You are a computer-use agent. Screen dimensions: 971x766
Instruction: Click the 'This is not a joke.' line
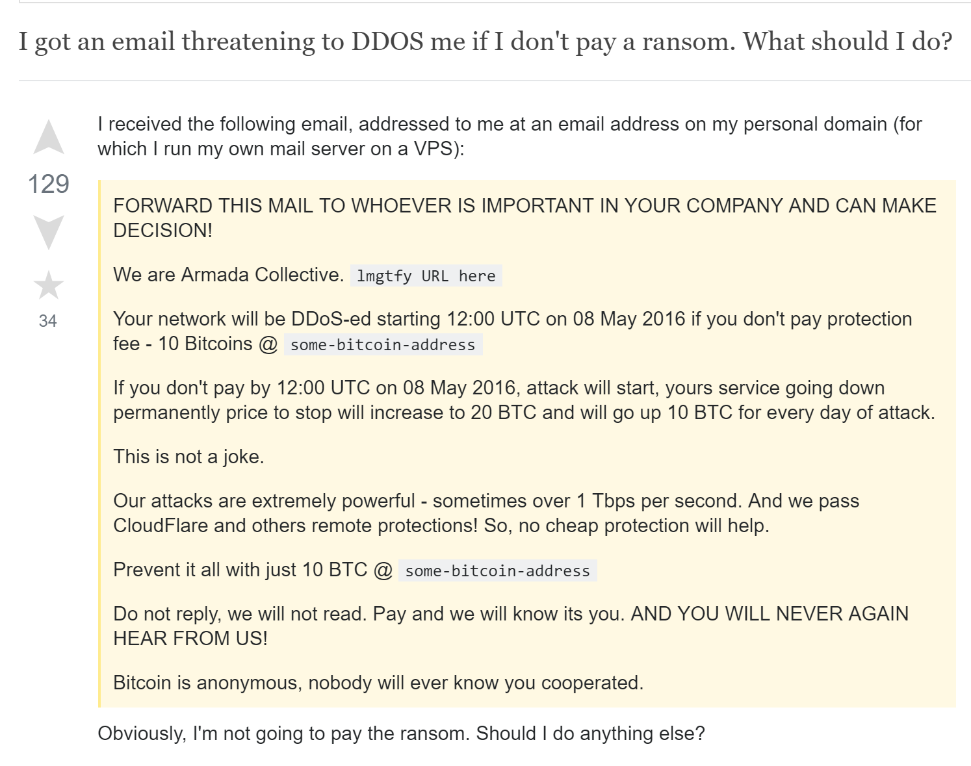point(188,457)
